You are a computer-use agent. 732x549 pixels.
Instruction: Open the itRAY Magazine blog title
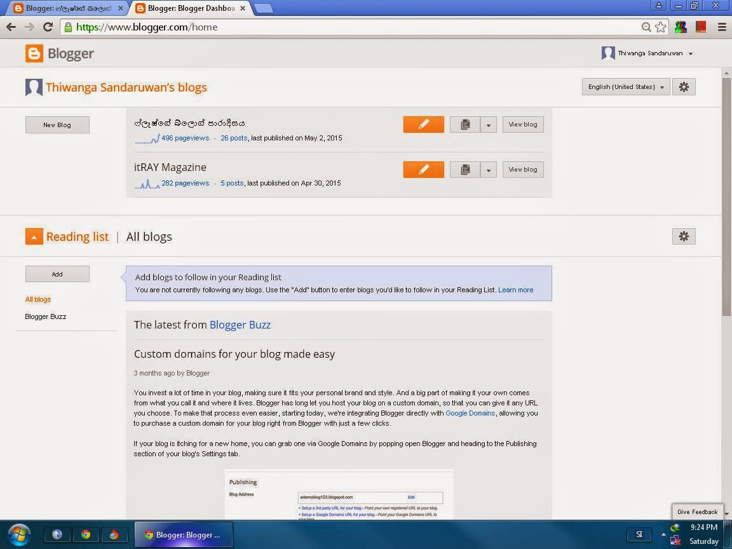point(170,167)
